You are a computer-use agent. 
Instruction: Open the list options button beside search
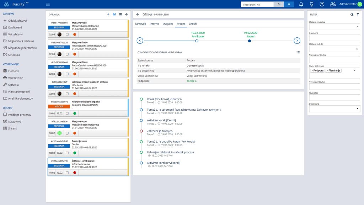click(289, 4)
